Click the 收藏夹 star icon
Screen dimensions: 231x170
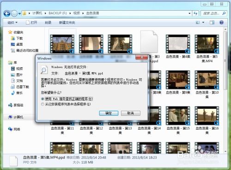pos(10,32)
